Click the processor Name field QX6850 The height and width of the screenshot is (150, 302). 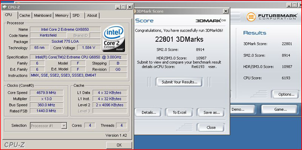65,29
